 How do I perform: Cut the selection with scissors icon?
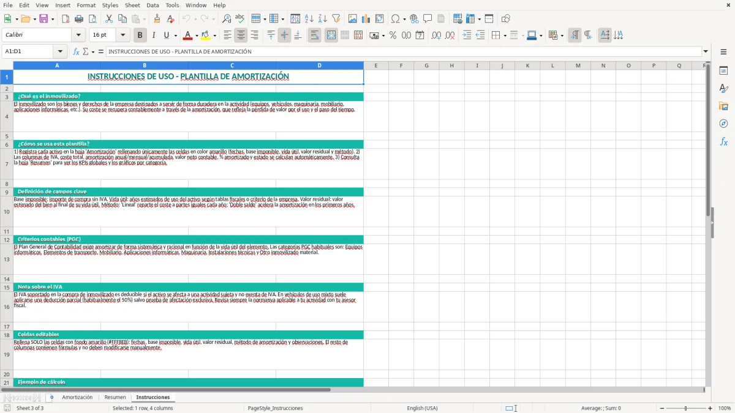[x=109, y=19]
